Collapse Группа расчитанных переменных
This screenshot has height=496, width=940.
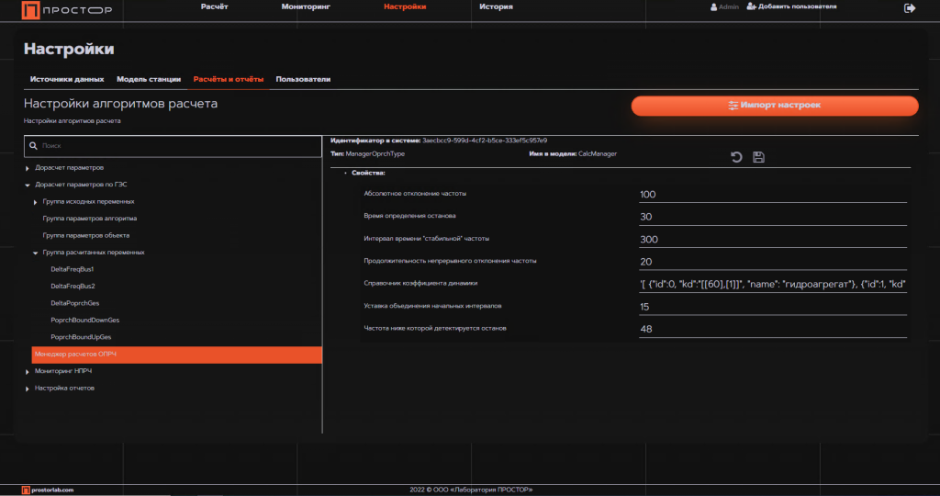click(x=36, y=252)
